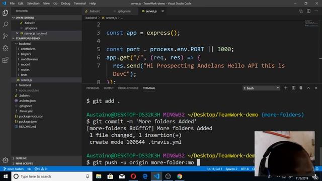322x181 pixels.
Task: Close the terminal panel
Action: 316,88
